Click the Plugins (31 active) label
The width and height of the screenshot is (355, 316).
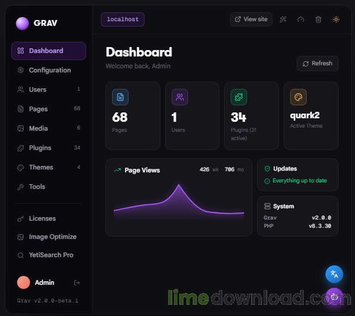tap(244, 134)
